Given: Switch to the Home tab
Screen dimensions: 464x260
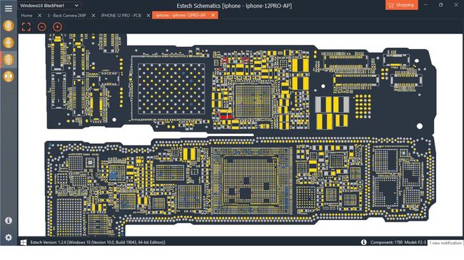Looking at the screenshot, I should tap(26, 16).
